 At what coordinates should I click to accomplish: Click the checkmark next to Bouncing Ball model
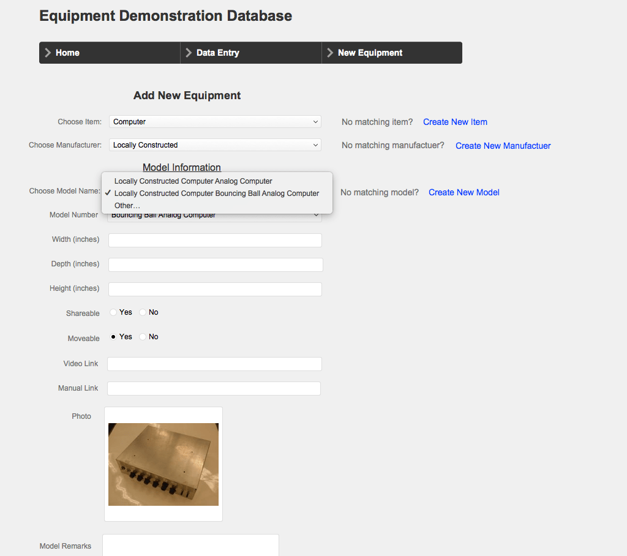click(108, 193)
